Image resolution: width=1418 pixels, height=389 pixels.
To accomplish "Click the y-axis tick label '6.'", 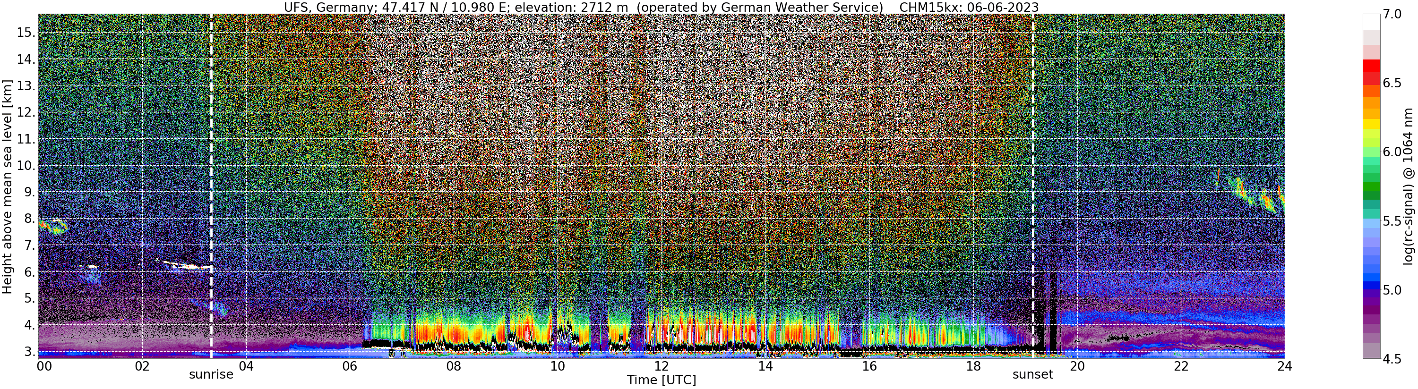I will click(29, 272).
